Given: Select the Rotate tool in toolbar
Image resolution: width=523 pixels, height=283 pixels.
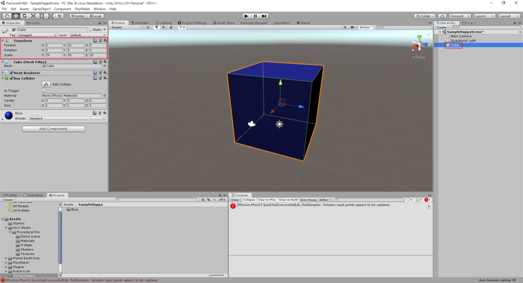Looking at the screenshot, I should pos(25,16).
